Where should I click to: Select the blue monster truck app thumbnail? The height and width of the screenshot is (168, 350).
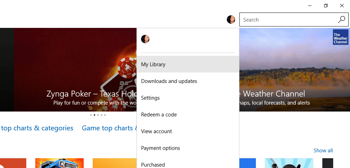point(59,163)
